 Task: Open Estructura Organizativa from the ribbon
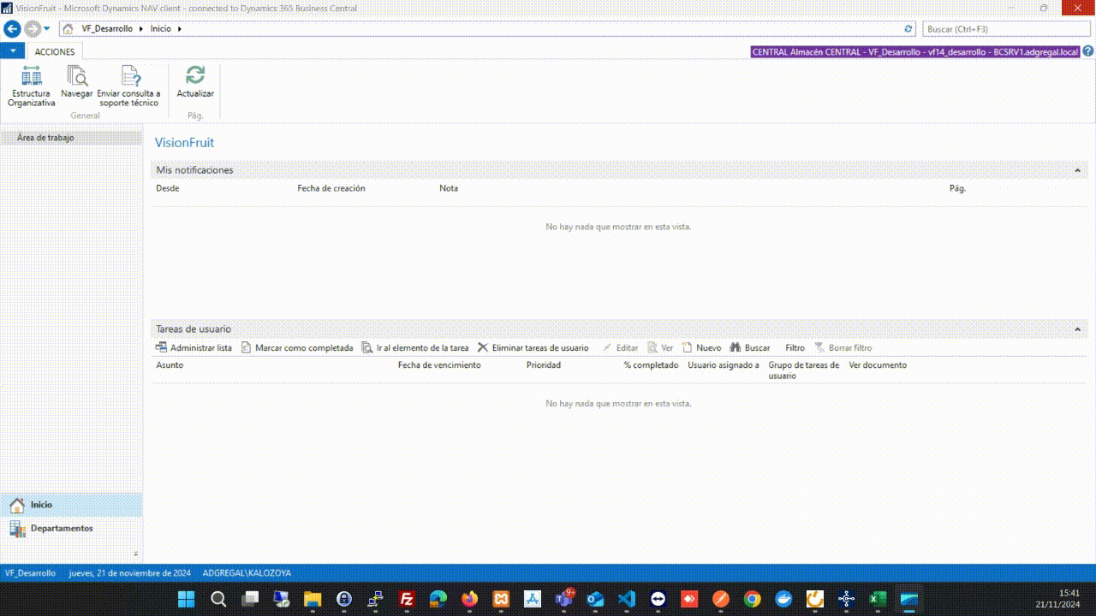tap(32, 85)
